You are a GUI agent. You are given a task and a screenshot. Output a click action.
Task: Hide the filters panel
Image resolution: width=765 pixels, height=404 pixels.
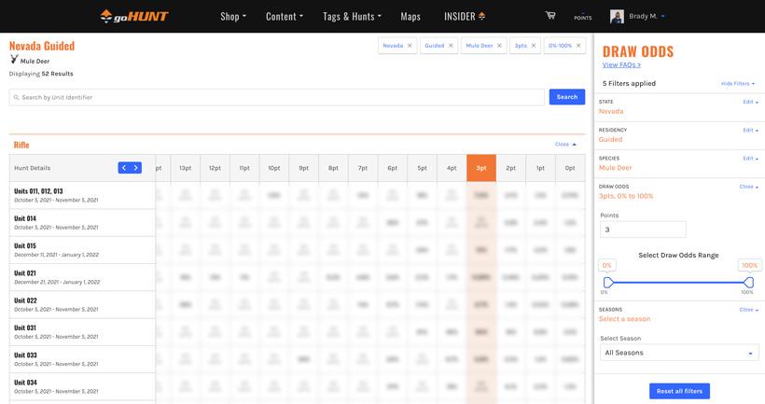coord(737,84)
